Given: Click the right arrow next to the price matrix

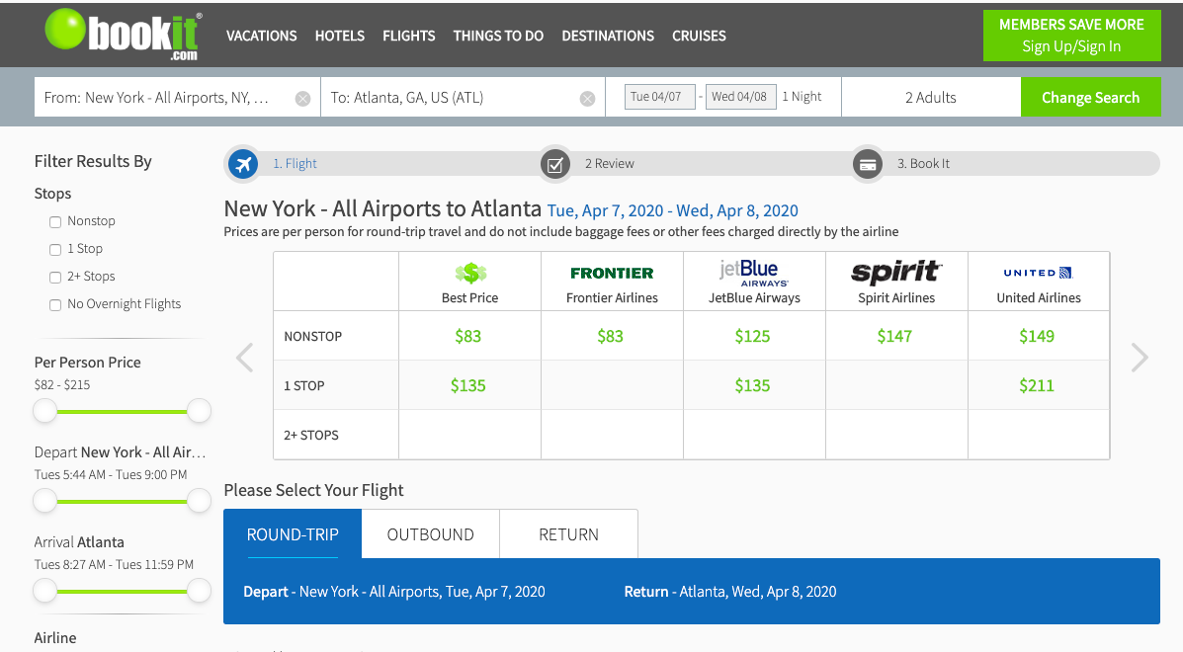Looking at the screenshot, I should 1140,357.
